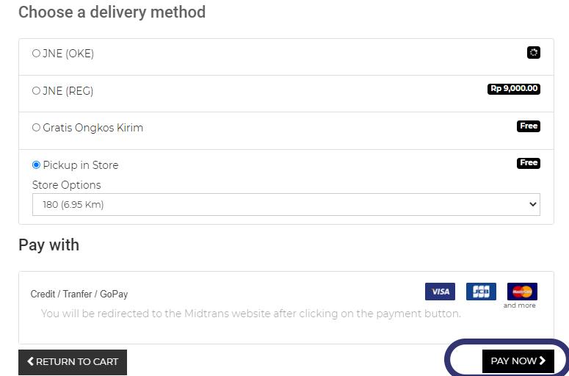This screenshot has height=376, width=569.
Task: Click the chevron arrow on the store select box
Action: (533, 205)
